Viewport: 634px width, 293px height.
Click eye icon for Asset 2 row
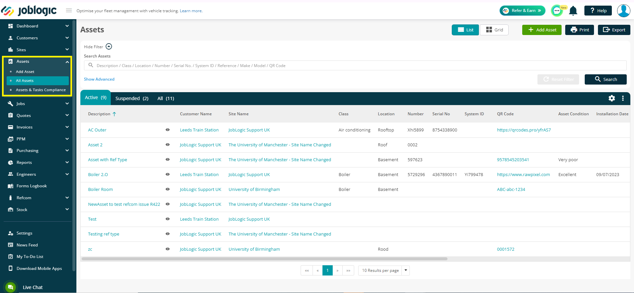[168, 145]
